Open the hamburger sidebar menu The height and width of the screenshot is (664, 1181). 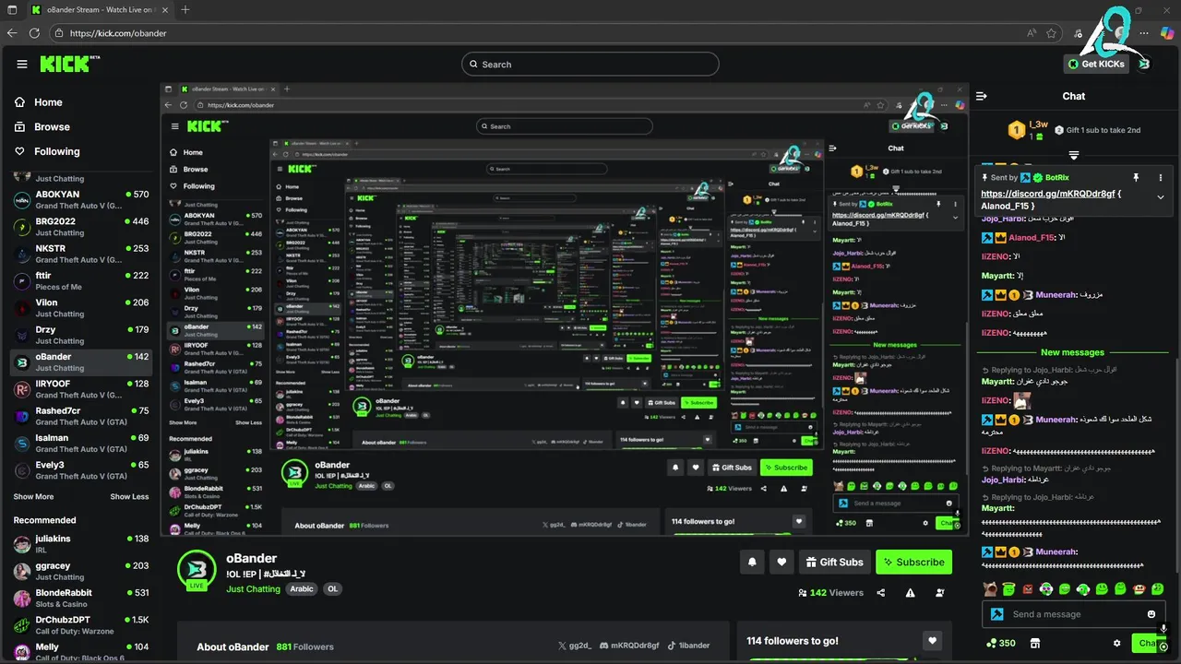click(x=22, y=65)
